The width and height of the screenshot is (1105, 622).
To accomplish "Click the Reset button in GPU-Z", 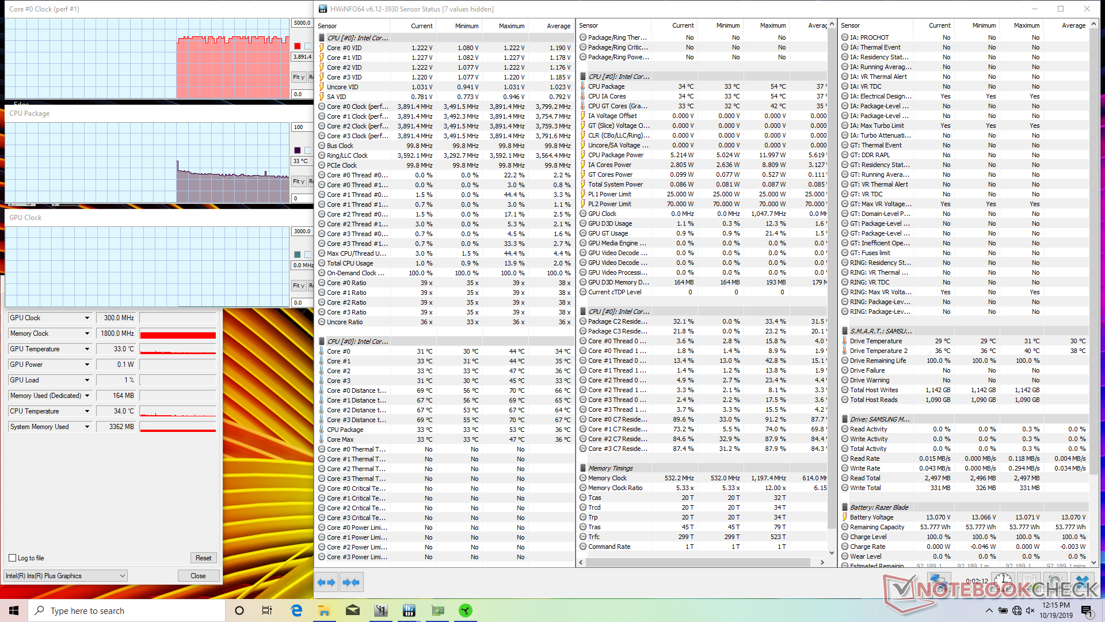I will pyautogui.click(x=203, y=558).
